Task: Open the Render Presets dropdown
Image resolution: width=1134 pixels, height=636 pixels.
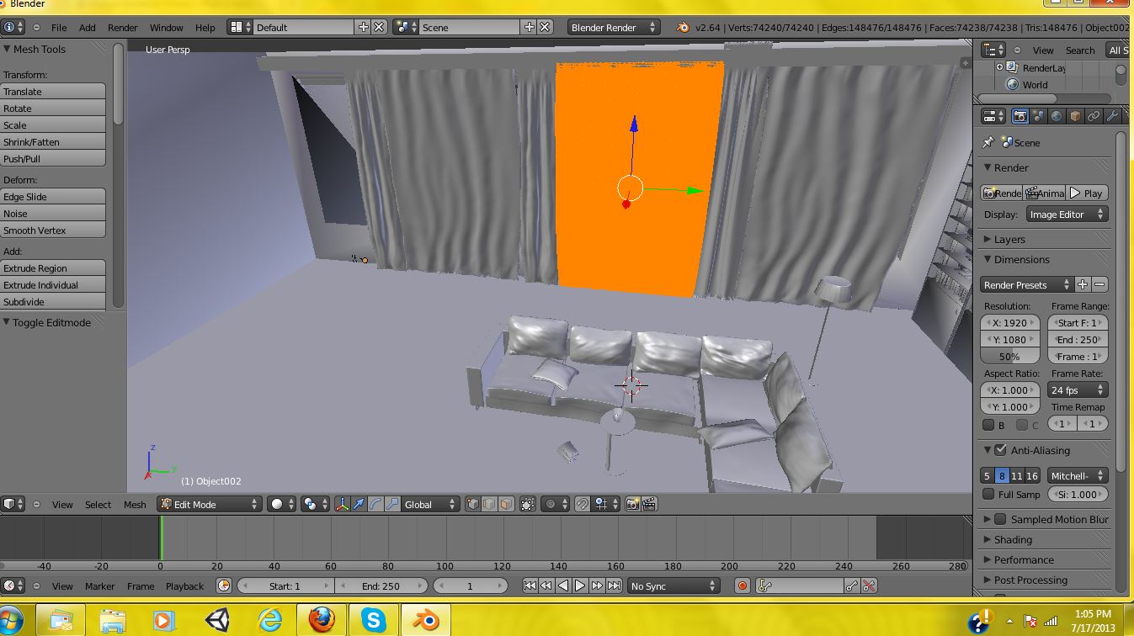Action: (x=1026, y=285)
